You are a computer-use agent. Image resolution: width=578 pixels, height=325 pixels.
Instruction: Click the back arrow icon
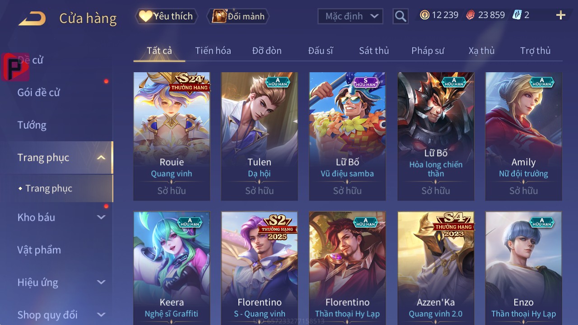click(32, 19)
